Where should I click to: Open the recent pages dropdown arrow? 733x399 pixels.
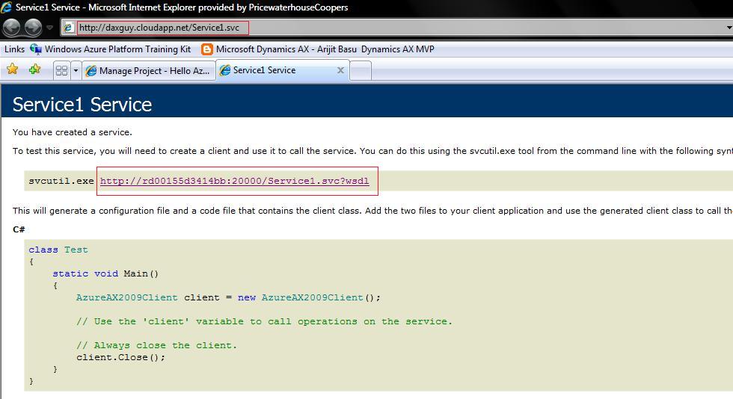pos(49,28)
